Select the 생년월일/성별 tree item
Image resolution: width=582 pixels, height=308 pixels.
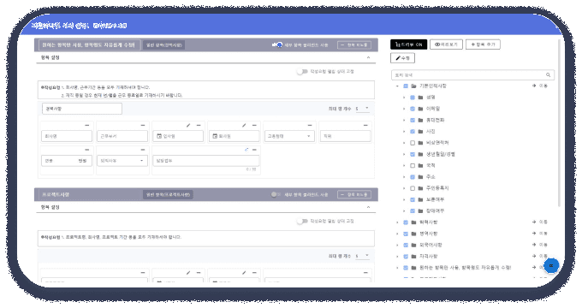click(440, 154)
